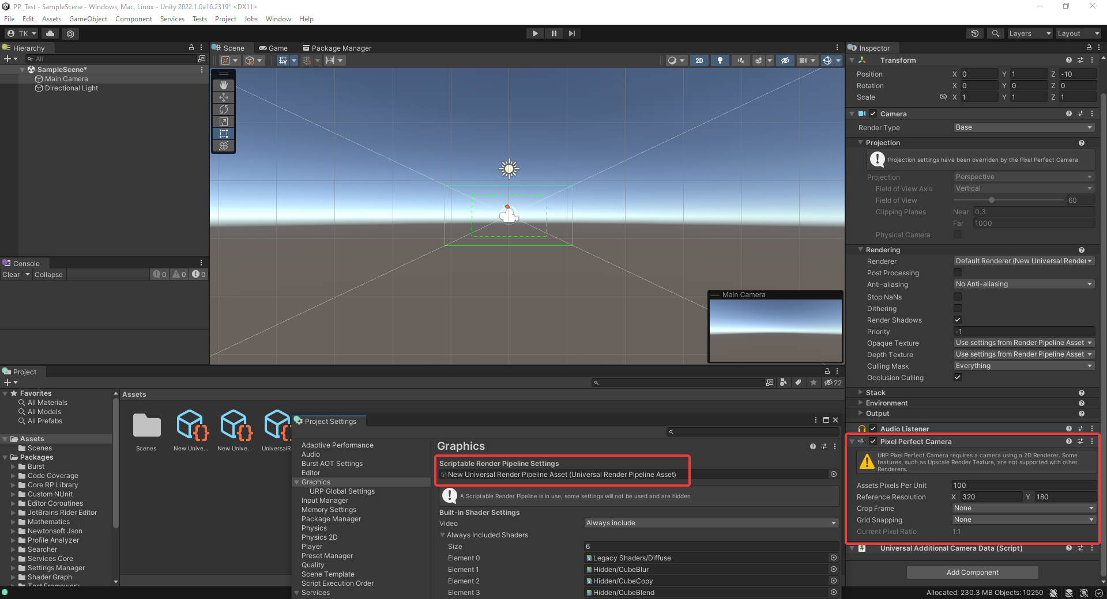Switch to the Game tab
Viewport: 1107px width, 599px height.
(273, 48)
